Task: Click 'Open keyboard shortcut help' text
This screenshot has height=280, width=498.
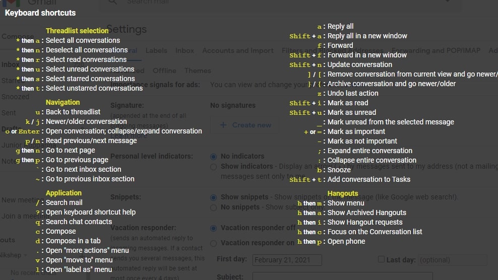Action: pos(91,212)
